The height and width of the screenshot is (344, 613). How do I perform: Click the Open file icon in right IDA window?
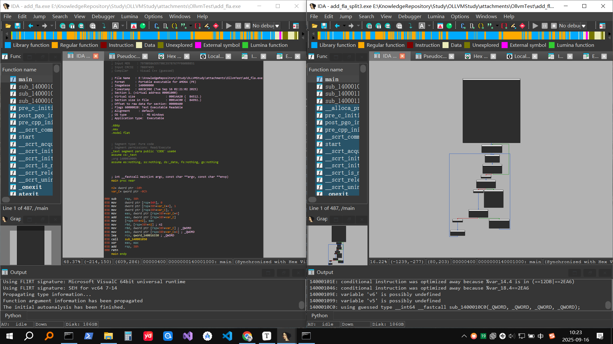pos(314,26)
